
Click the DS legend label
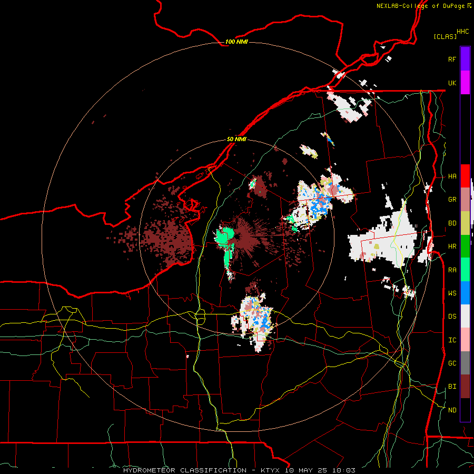click(452, 317)
